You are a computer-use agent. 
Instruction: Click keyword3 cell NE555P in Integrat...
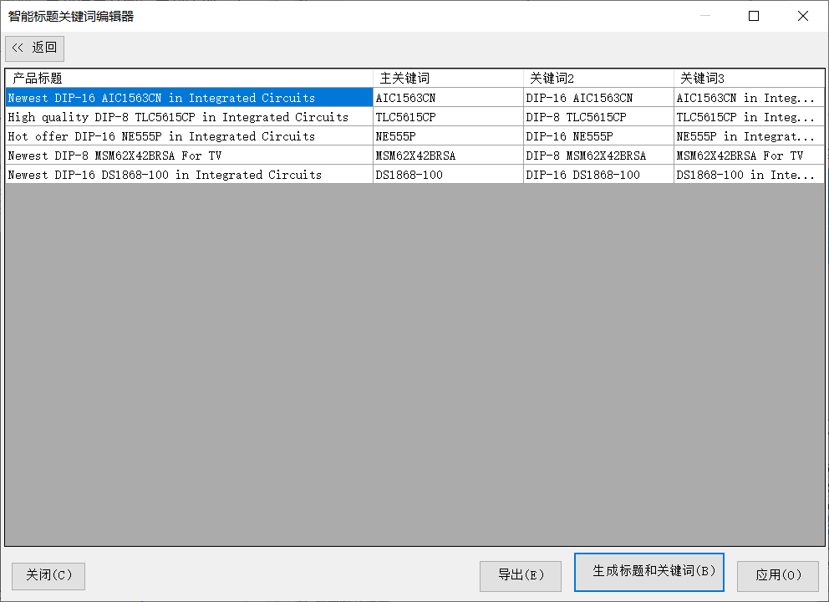[749, 136]
